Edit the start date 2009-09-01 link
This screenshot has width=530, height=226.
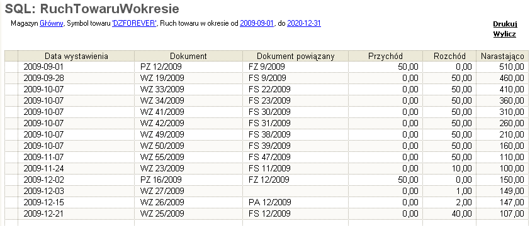click(x=257, y=24)
